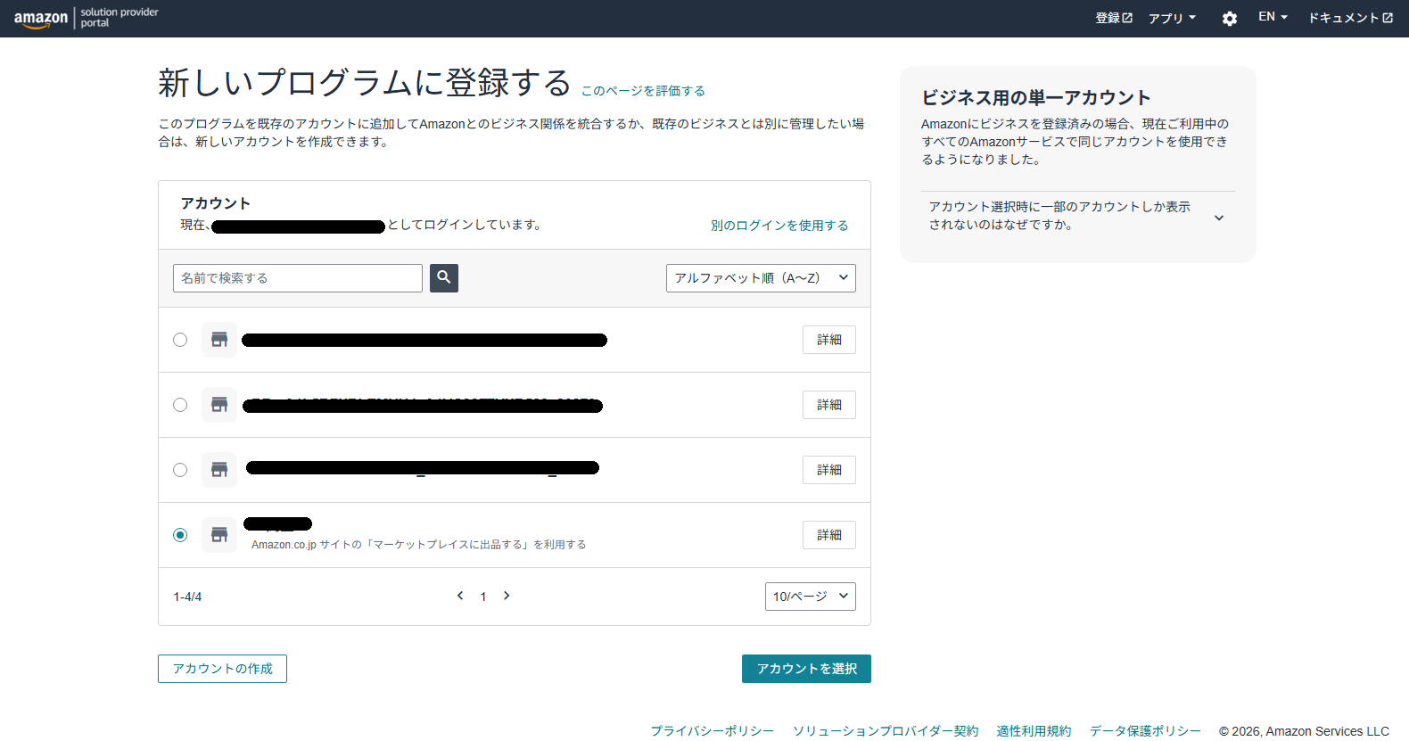Click the ビジネス用の単一アカウント heading
The height and width of the screenshot is (741, 1409).
click(1036, 97)
